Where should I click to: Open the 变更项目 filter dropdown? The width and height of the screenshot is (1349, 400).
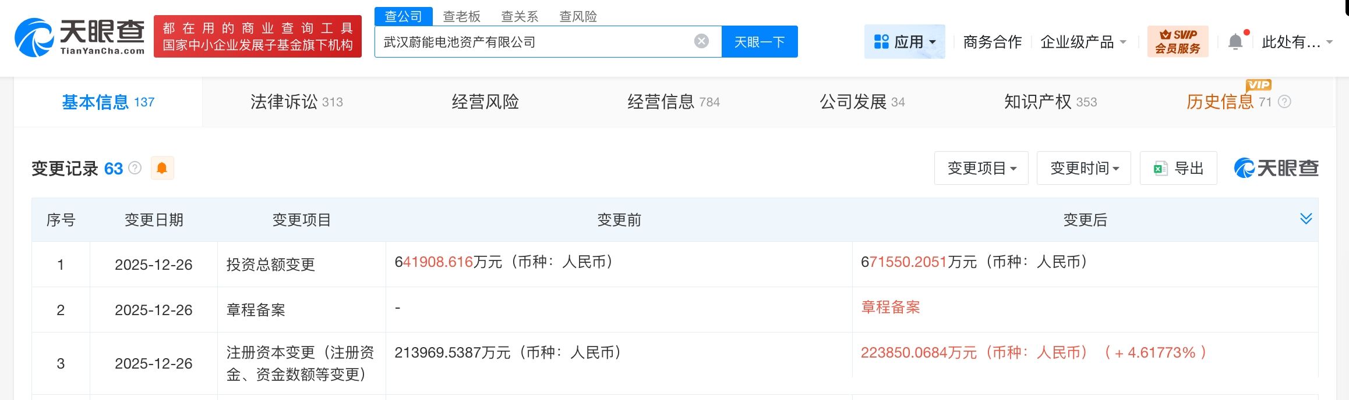click(981, 169)
